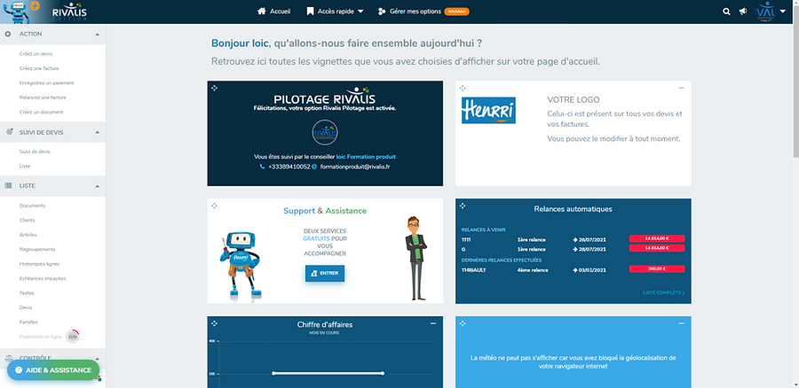Open Devis in the LISTE section
The image size is (799, 388).
click(26, 307)
